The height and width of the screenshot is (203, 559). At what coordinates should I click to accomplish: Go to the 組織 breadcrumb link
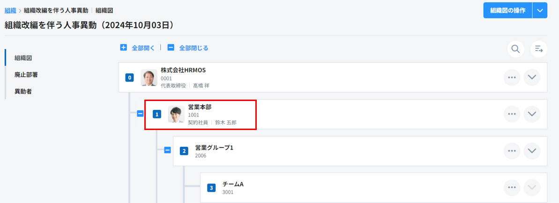[10, 10]
